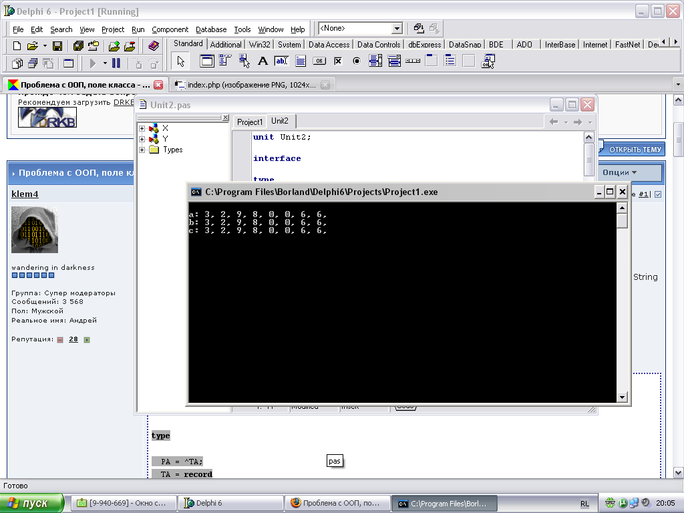The width and height of the screenshot is (684, 513).
Task: Select the RadioButton component in palette
Action: pos(357,61)
